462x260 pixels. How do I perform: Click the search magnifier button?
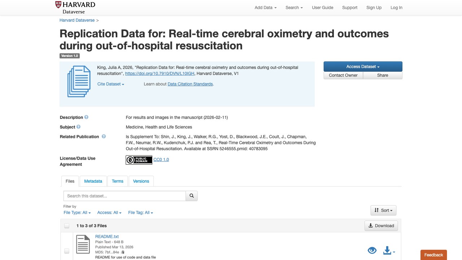tap(192, 196)
